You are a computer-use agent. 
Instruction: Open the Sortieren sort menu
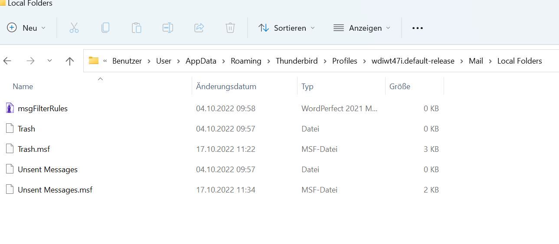coord(287,28)
